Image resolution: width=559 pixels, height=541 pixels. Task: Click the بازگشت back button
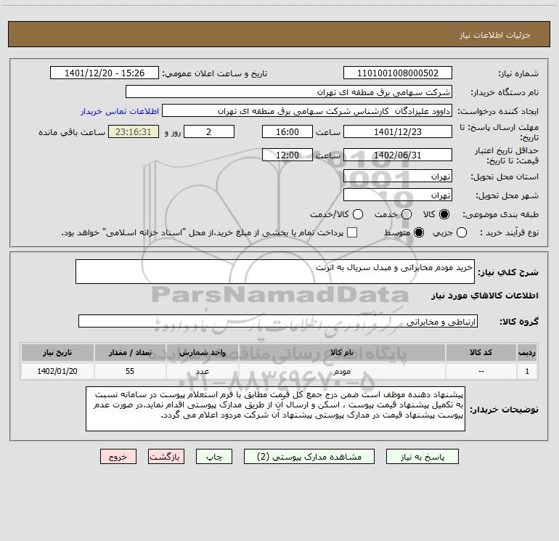coord(166,457)
